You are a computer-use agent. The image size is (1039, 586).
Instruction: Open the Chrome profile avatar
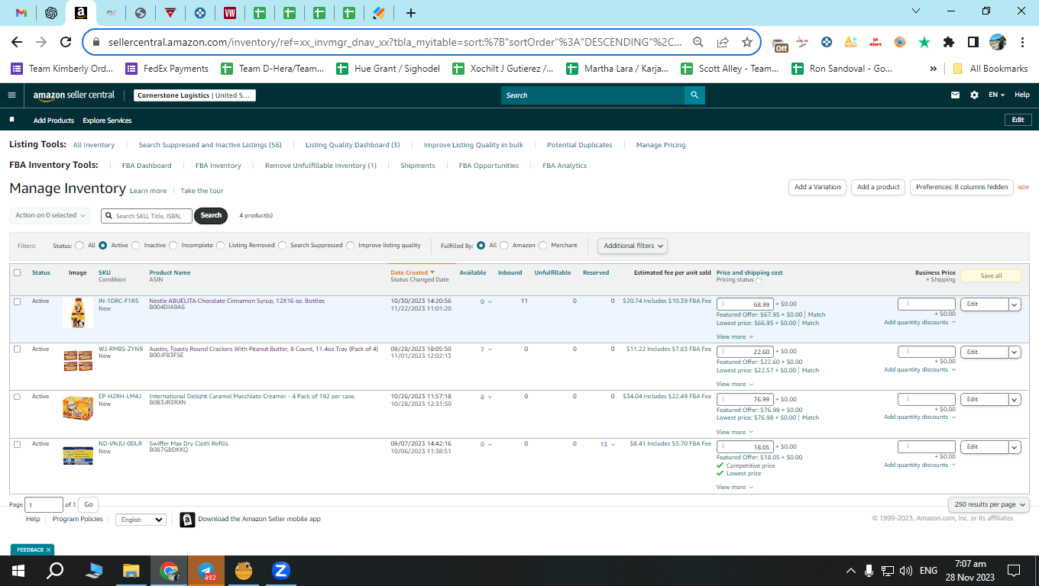998,43
